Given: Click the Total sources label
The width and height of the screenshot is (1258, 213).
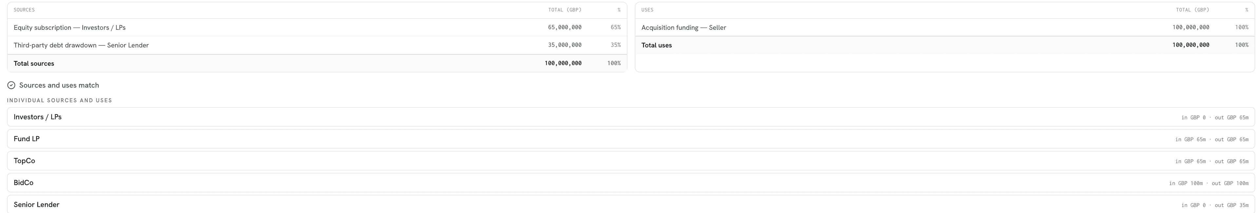Looking at the screenshot, I should point(34,63).
